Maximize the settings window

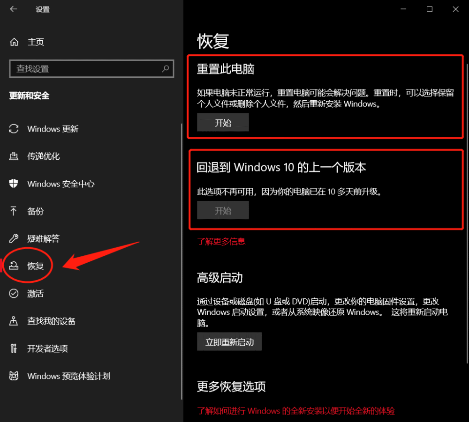(x=430, y=9)
